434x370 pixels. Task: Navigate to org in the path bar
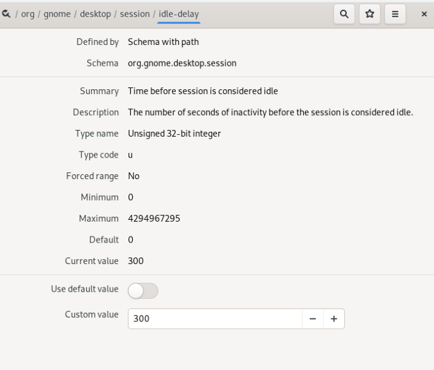tap(28, 14)
